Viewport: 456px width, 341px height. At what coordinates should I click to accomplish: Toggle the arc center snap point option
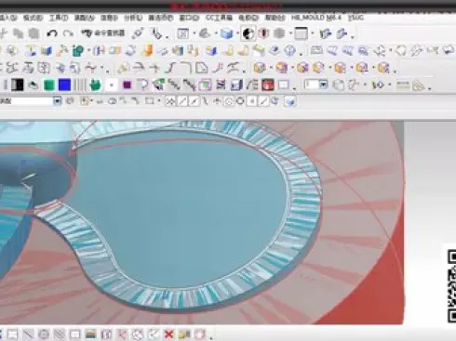[x=229, y=101]
